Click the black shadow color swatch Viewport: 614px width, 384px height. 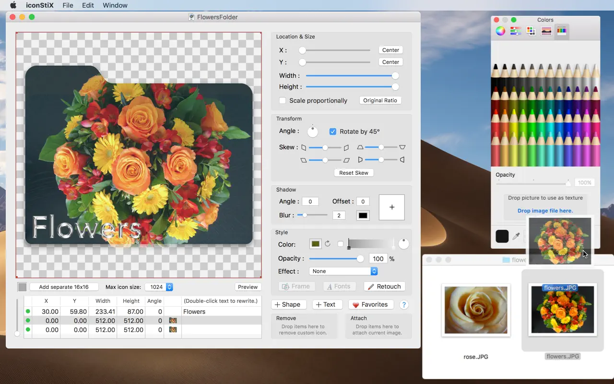point(363,216)
